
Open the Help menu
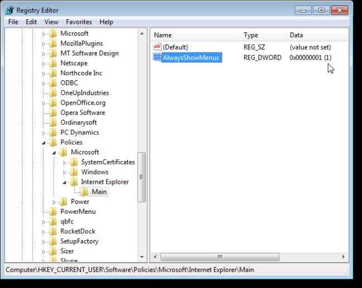(106, 22)
